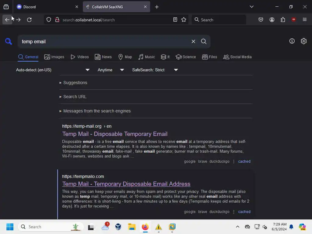
Task: Open Temp Mail - Disposable Temporary Email link
Action: [x=115, y=134]
